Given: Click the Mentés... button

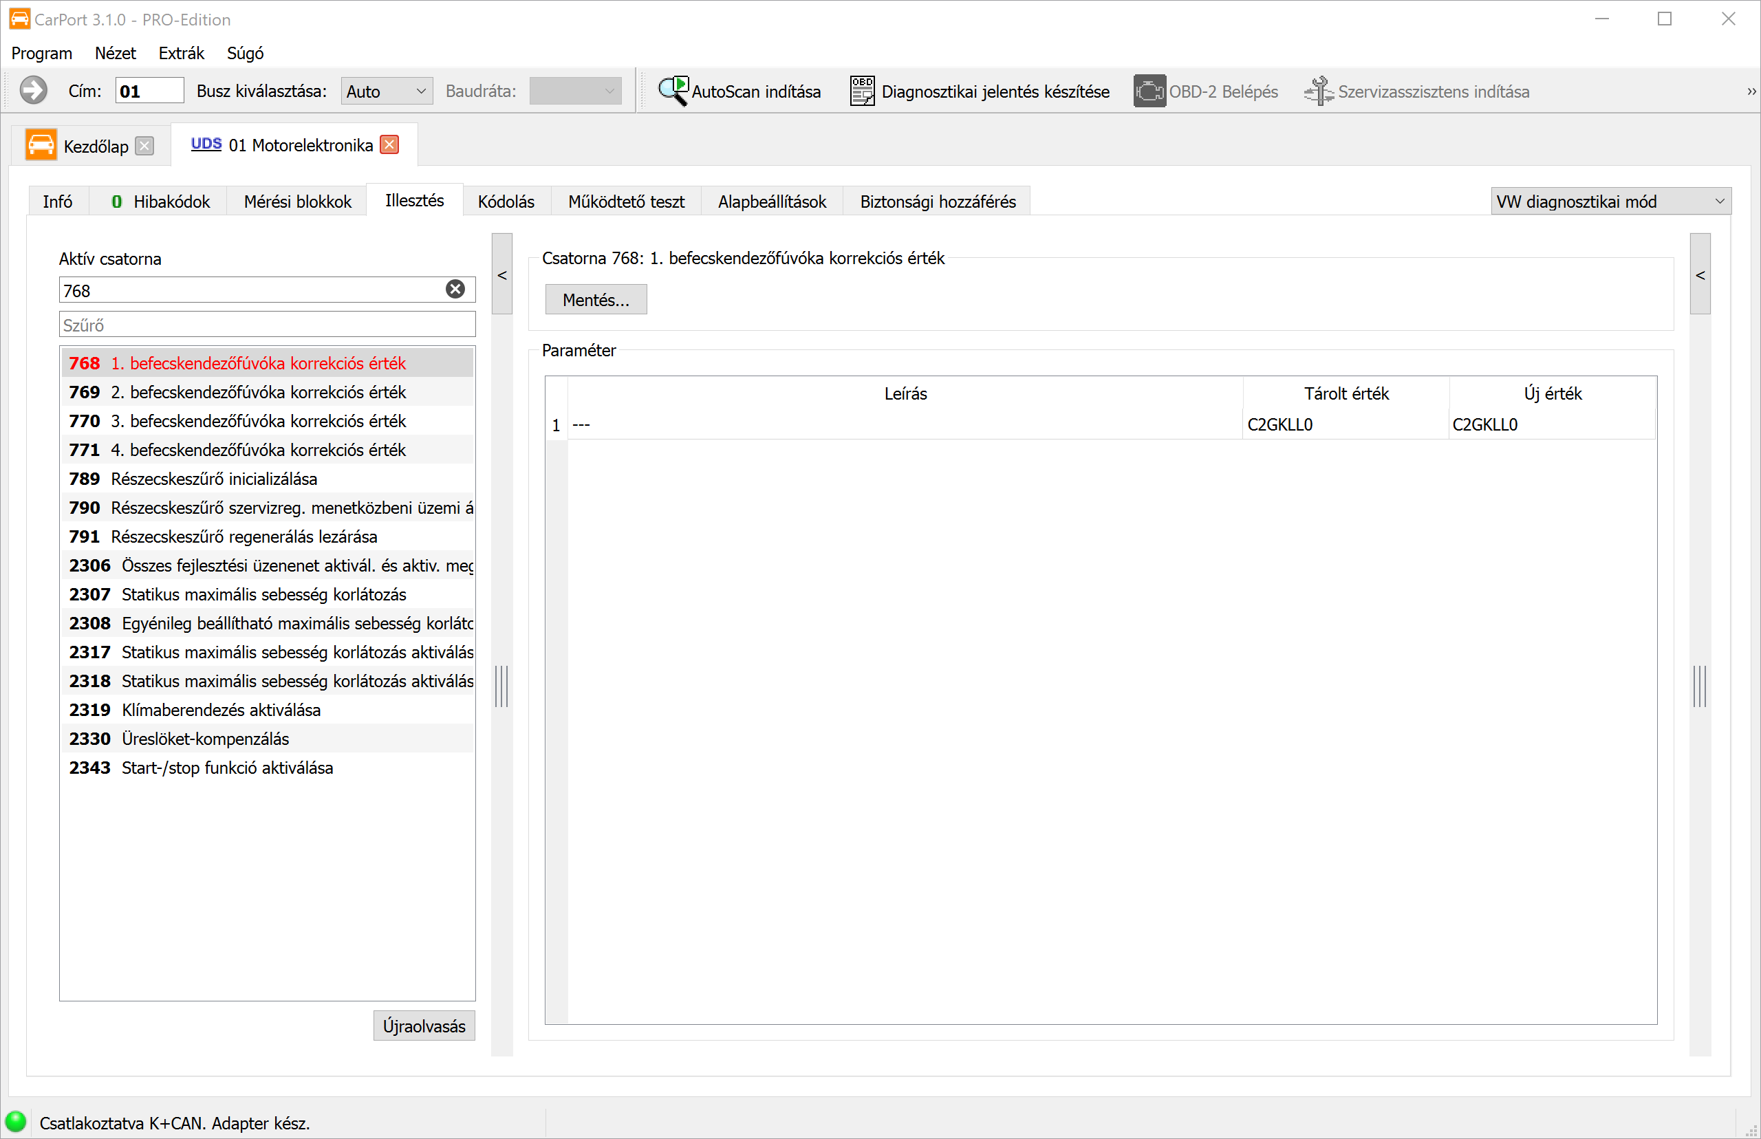Looking at the screenshot, I should click(x=596, y=300).
